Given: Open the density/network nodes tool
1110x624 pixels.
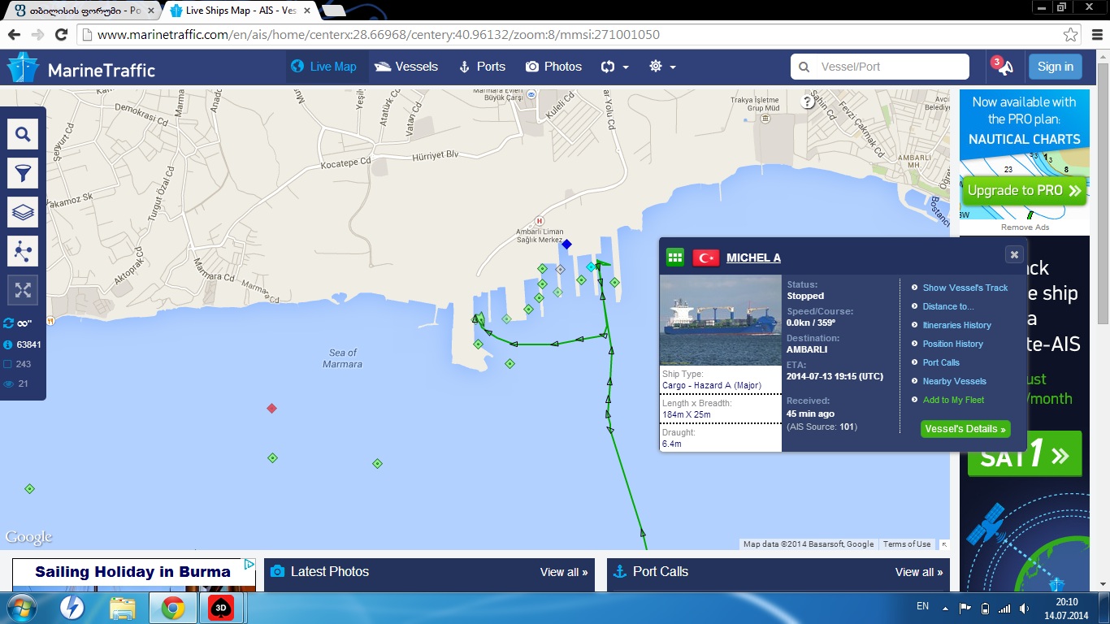Looking at the screenshot, I should 23,251.
